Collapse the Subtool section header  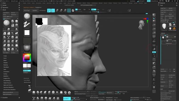click(163, 33)
